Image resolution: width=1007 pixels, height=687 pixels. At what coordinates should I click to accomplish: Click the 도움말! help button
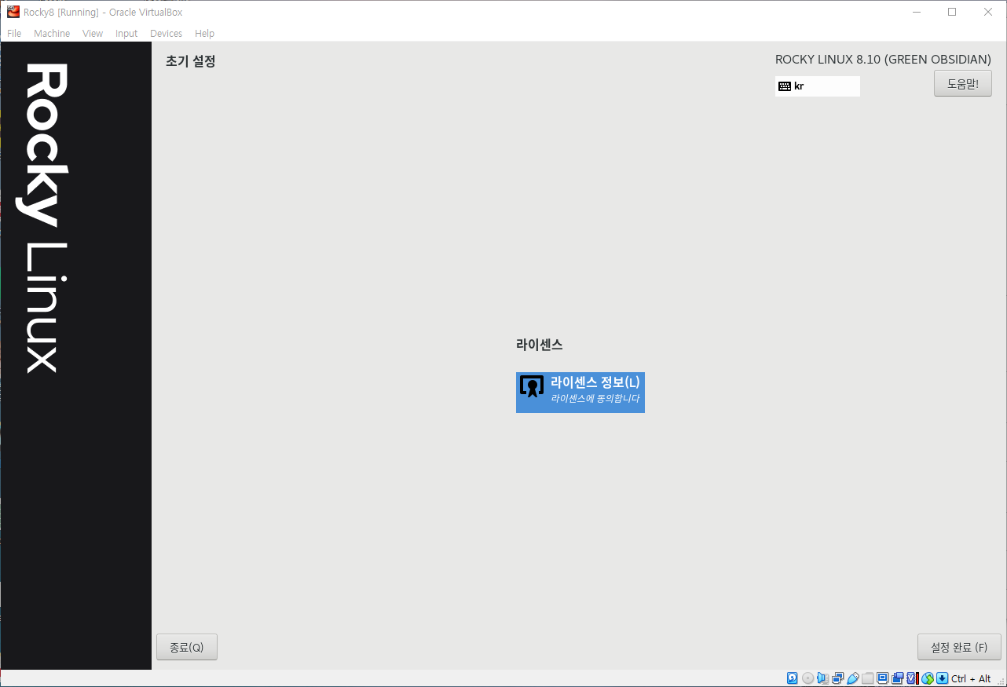point(963,83)
